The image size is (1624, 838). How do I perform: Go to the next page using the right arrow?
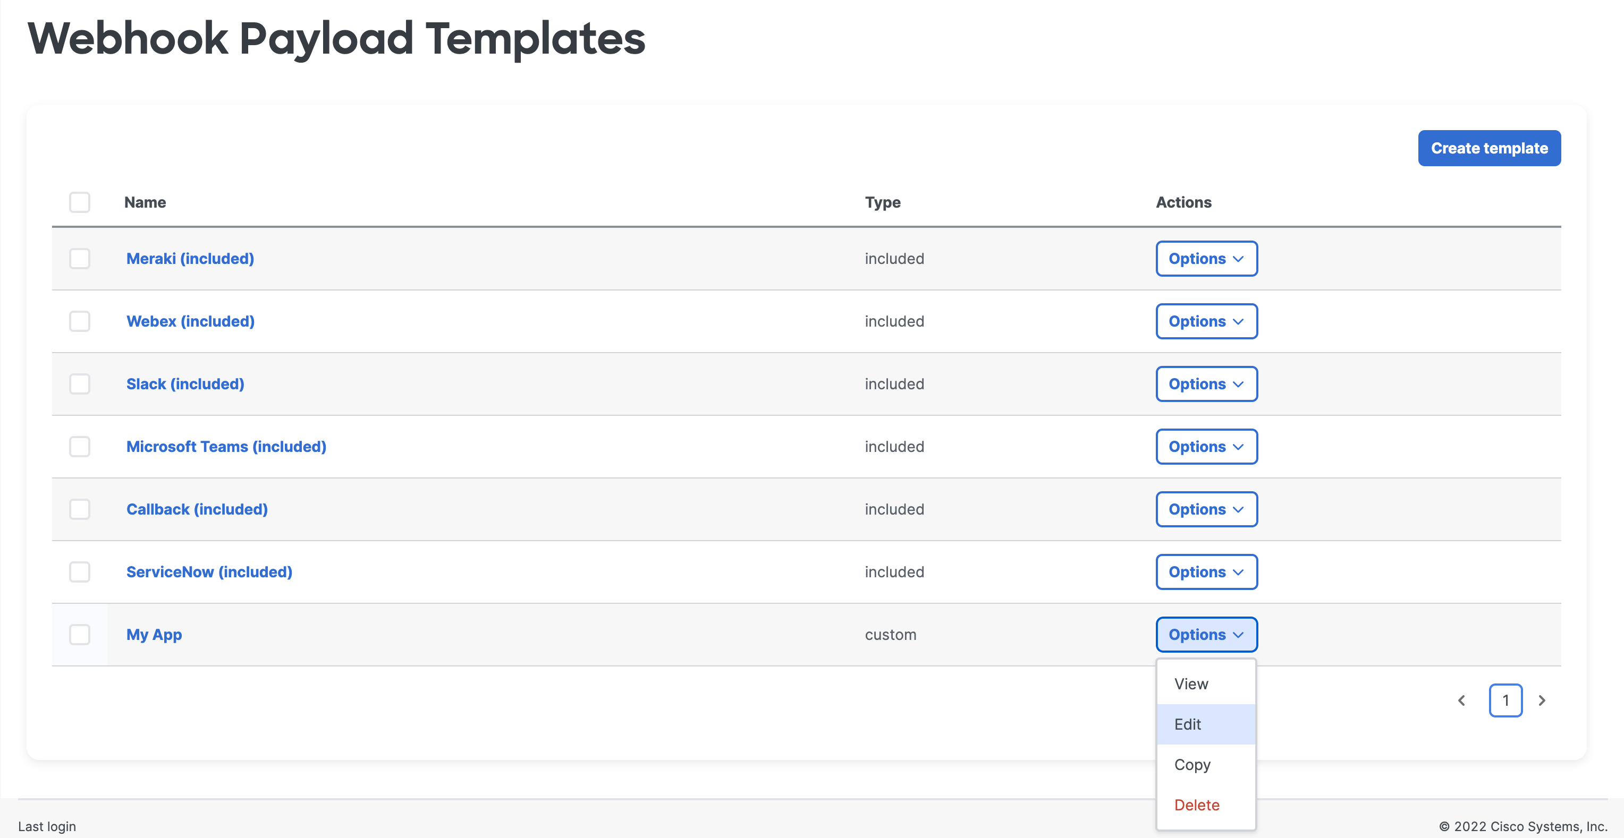[x=1543, y=700]
